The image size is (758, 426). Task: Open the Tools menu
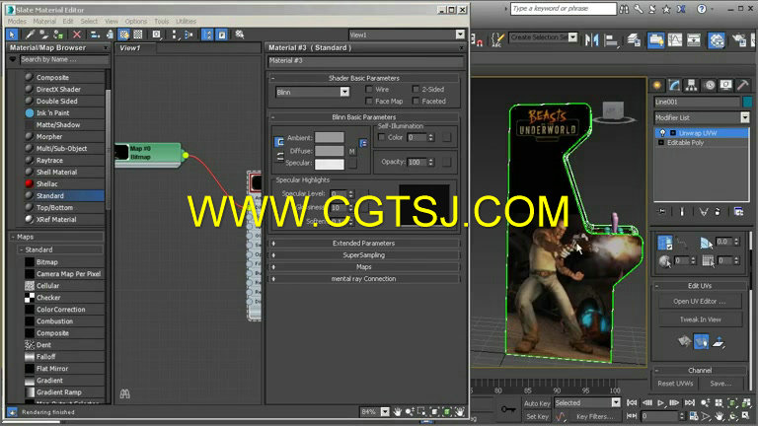point(162,22)
